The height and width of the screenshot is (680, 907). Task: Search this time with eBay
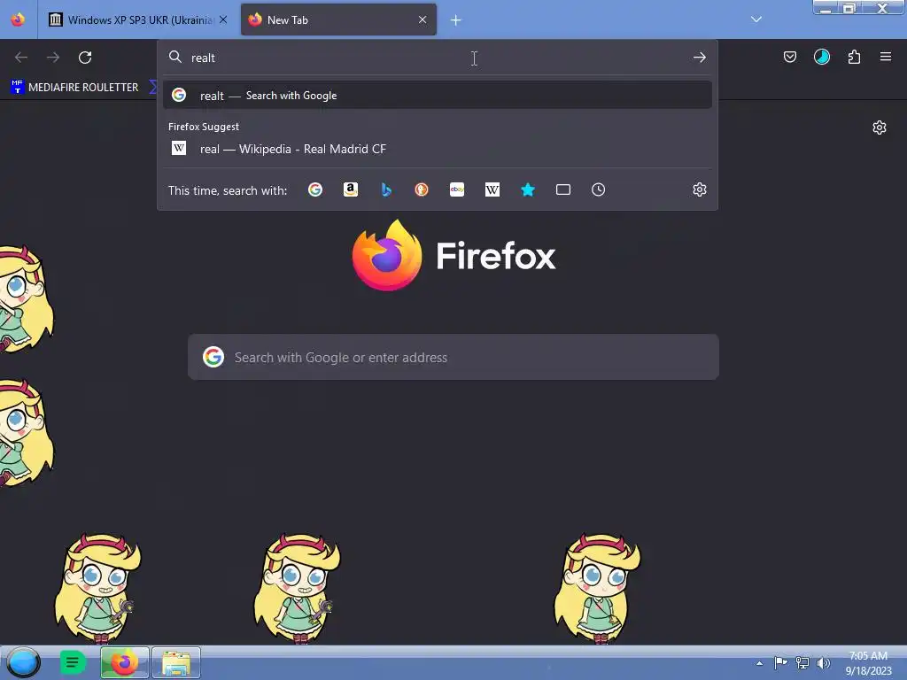[457, 189]
